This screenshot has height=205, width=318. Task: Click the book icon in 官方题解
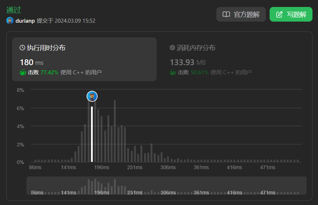coord(226,14)
